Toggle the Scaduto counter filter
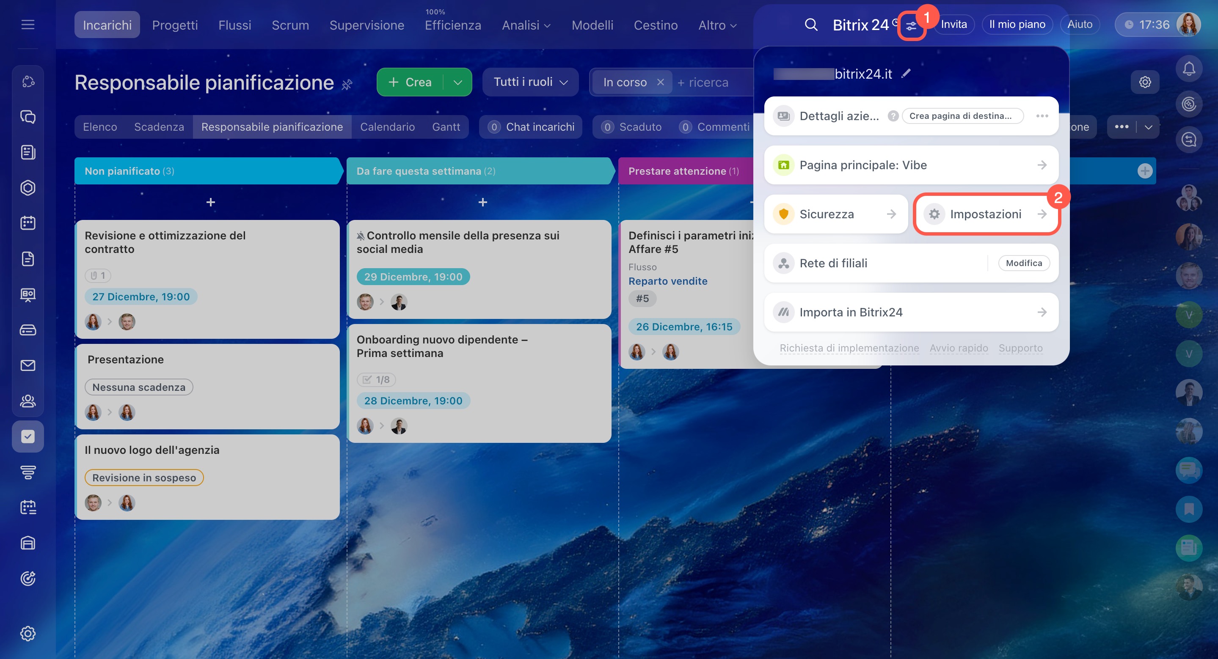 click(631, 127)
